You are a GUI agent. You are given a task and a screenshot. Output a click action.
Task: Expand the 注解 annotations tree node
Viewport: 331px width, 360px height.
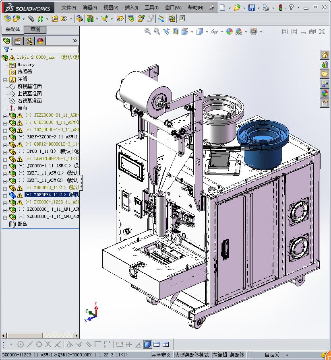[x=5, y=80]
